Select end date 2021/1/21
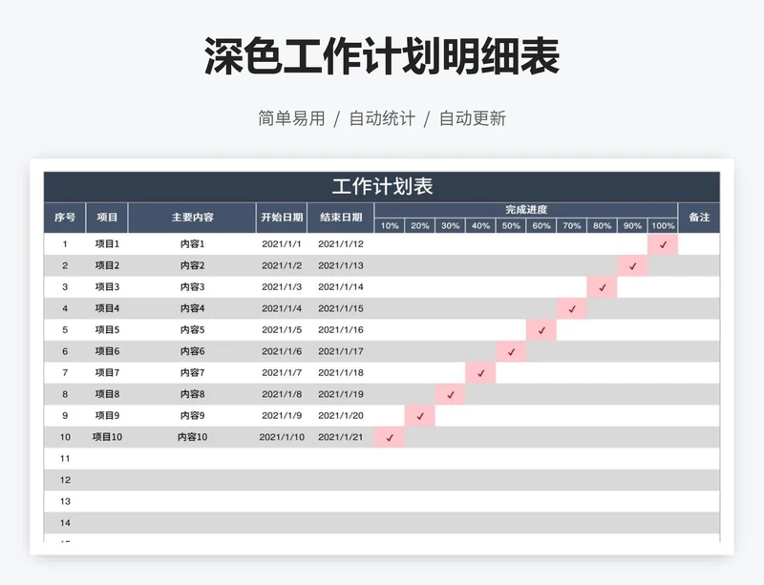This screenshot has width=764, height=585. (x=341, y=437)
